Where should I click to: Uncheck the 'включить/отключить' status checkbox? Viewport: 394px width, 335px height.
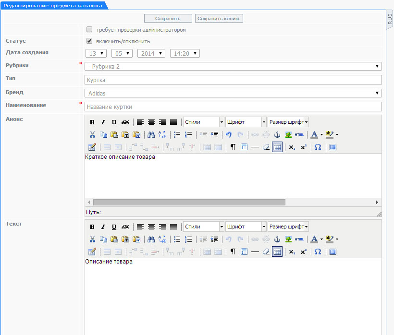[89, 41]
